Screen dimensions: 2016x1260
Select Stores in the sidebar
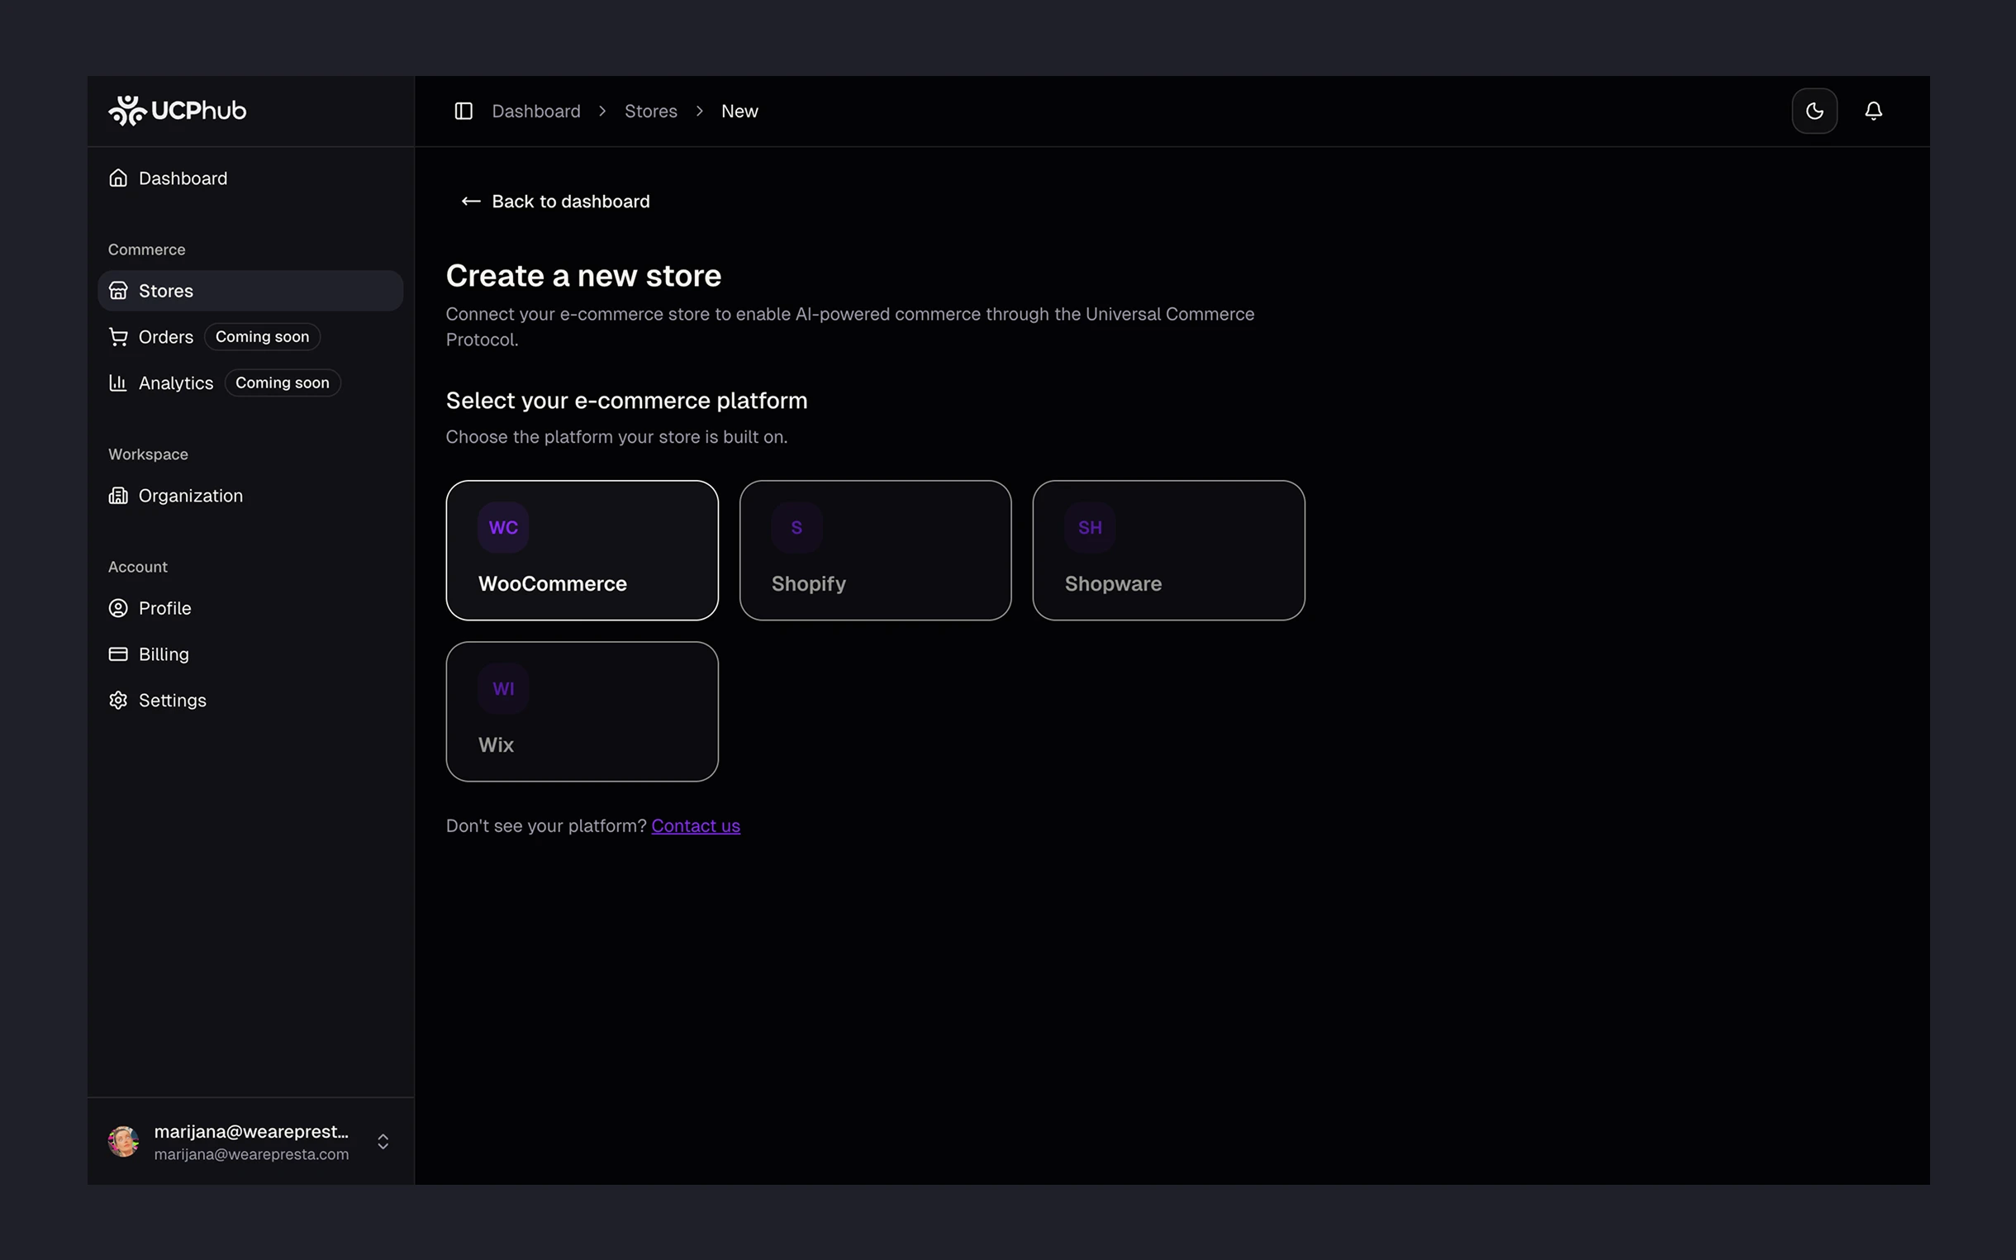coord(250,291)
